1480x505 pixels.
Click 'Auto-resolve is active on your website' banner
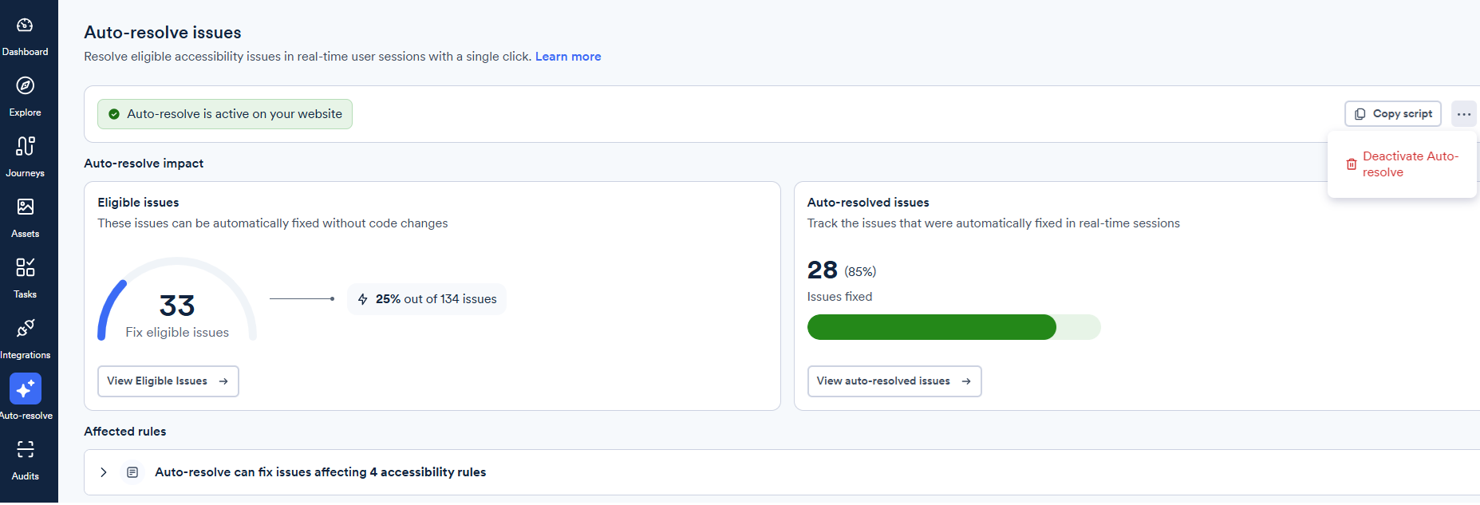[224, 114]
